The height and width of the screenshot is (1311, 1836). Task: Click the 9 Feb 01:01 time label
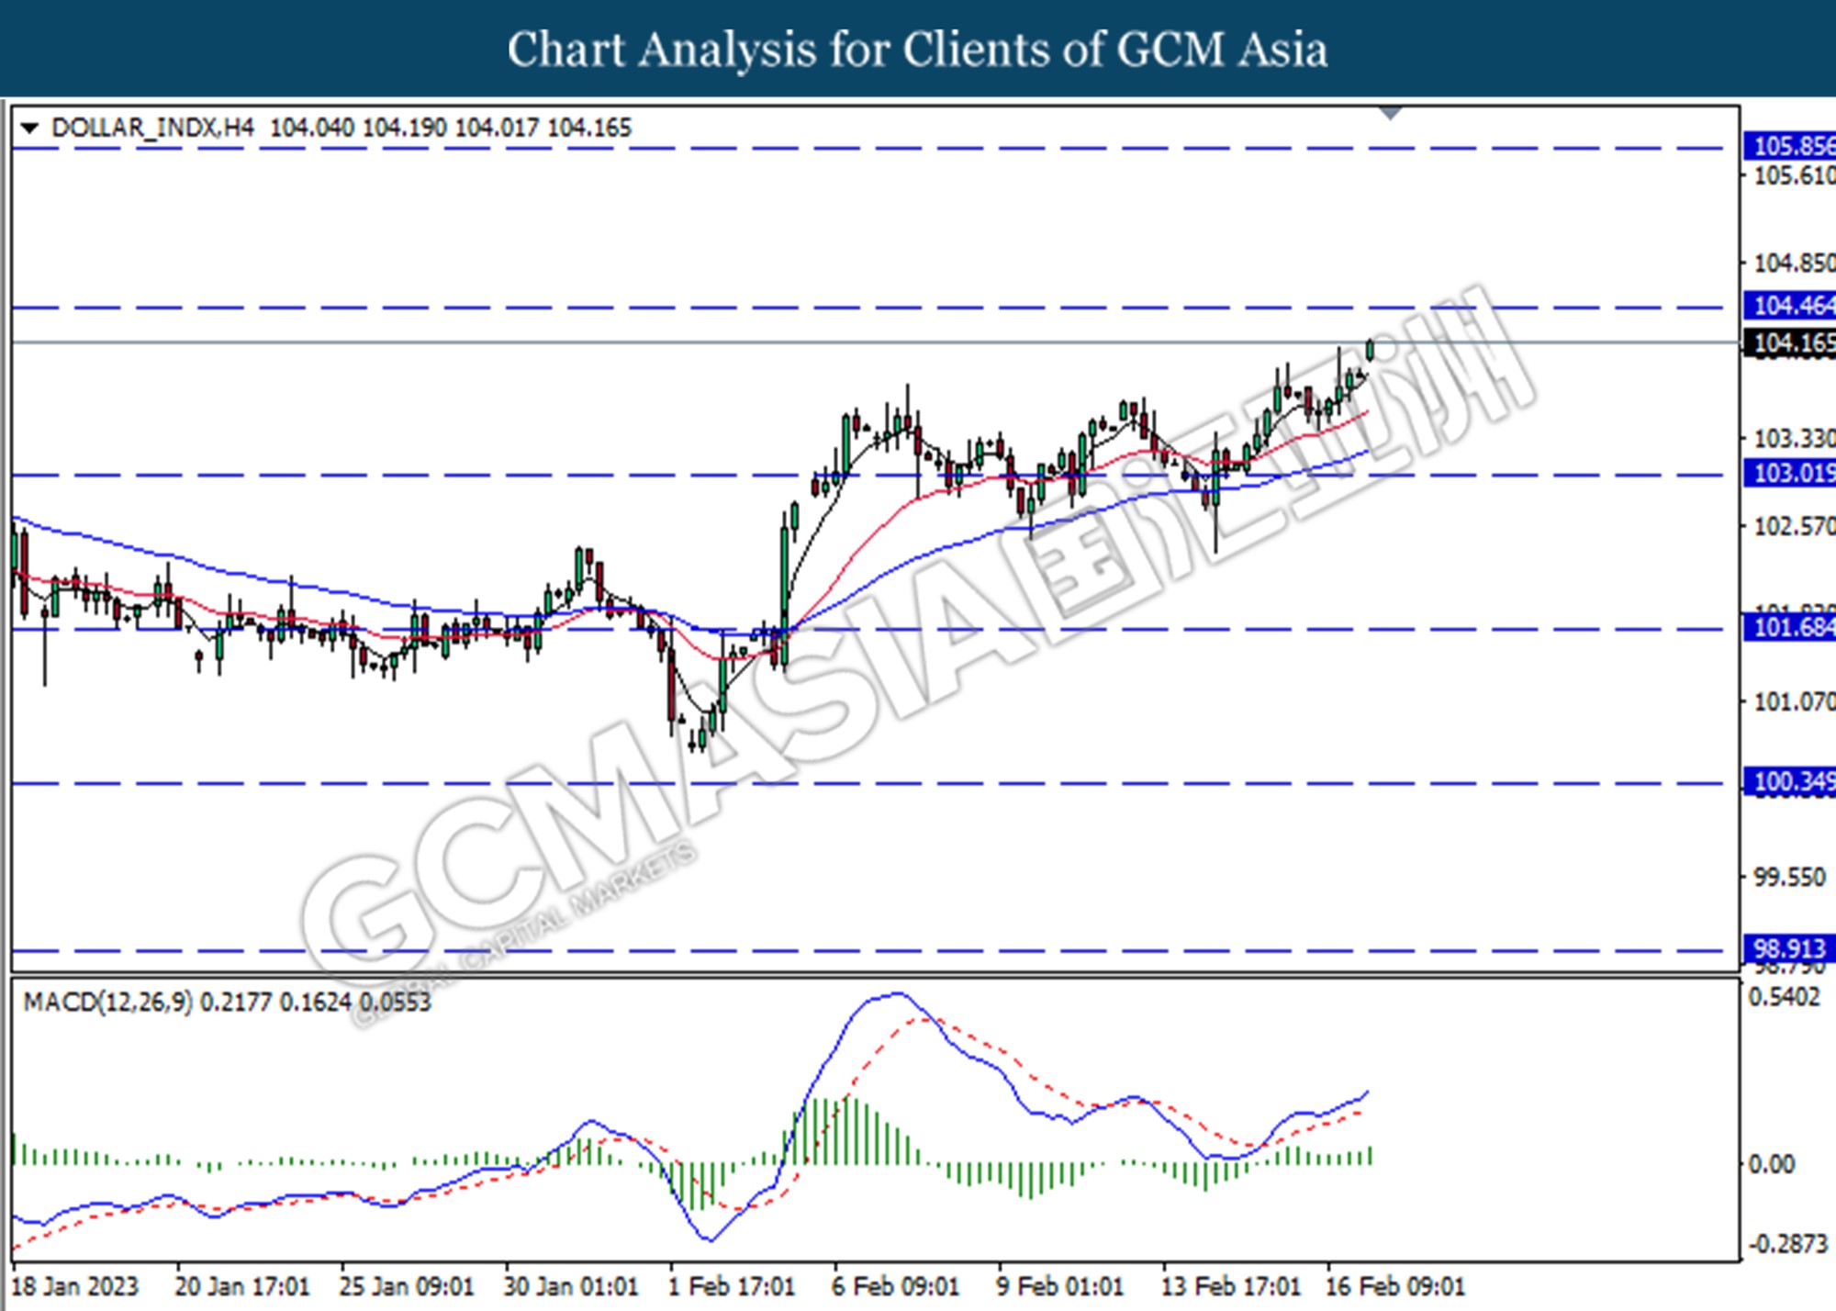tap(1059, 1286)
